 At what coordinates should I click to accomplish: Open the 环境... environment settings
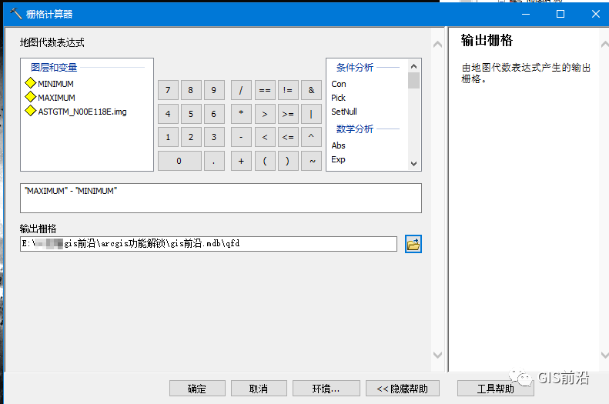(326, 388)
